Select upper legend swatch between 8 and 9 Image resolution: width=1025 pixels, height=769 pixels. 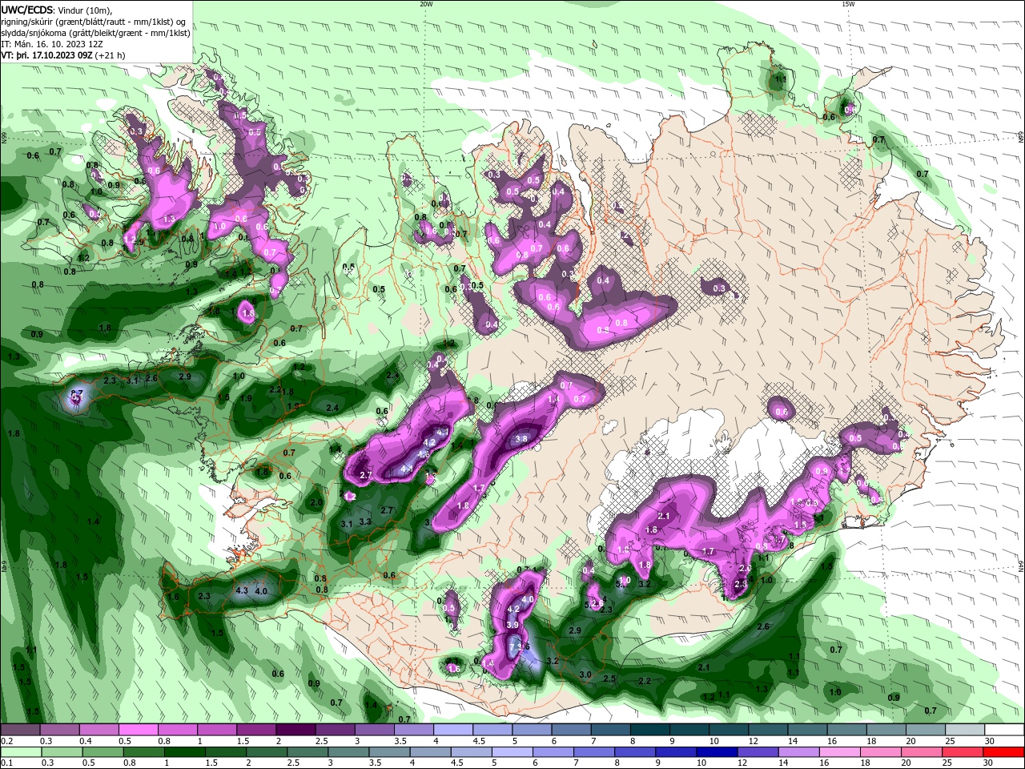click(x=650, y=730)
